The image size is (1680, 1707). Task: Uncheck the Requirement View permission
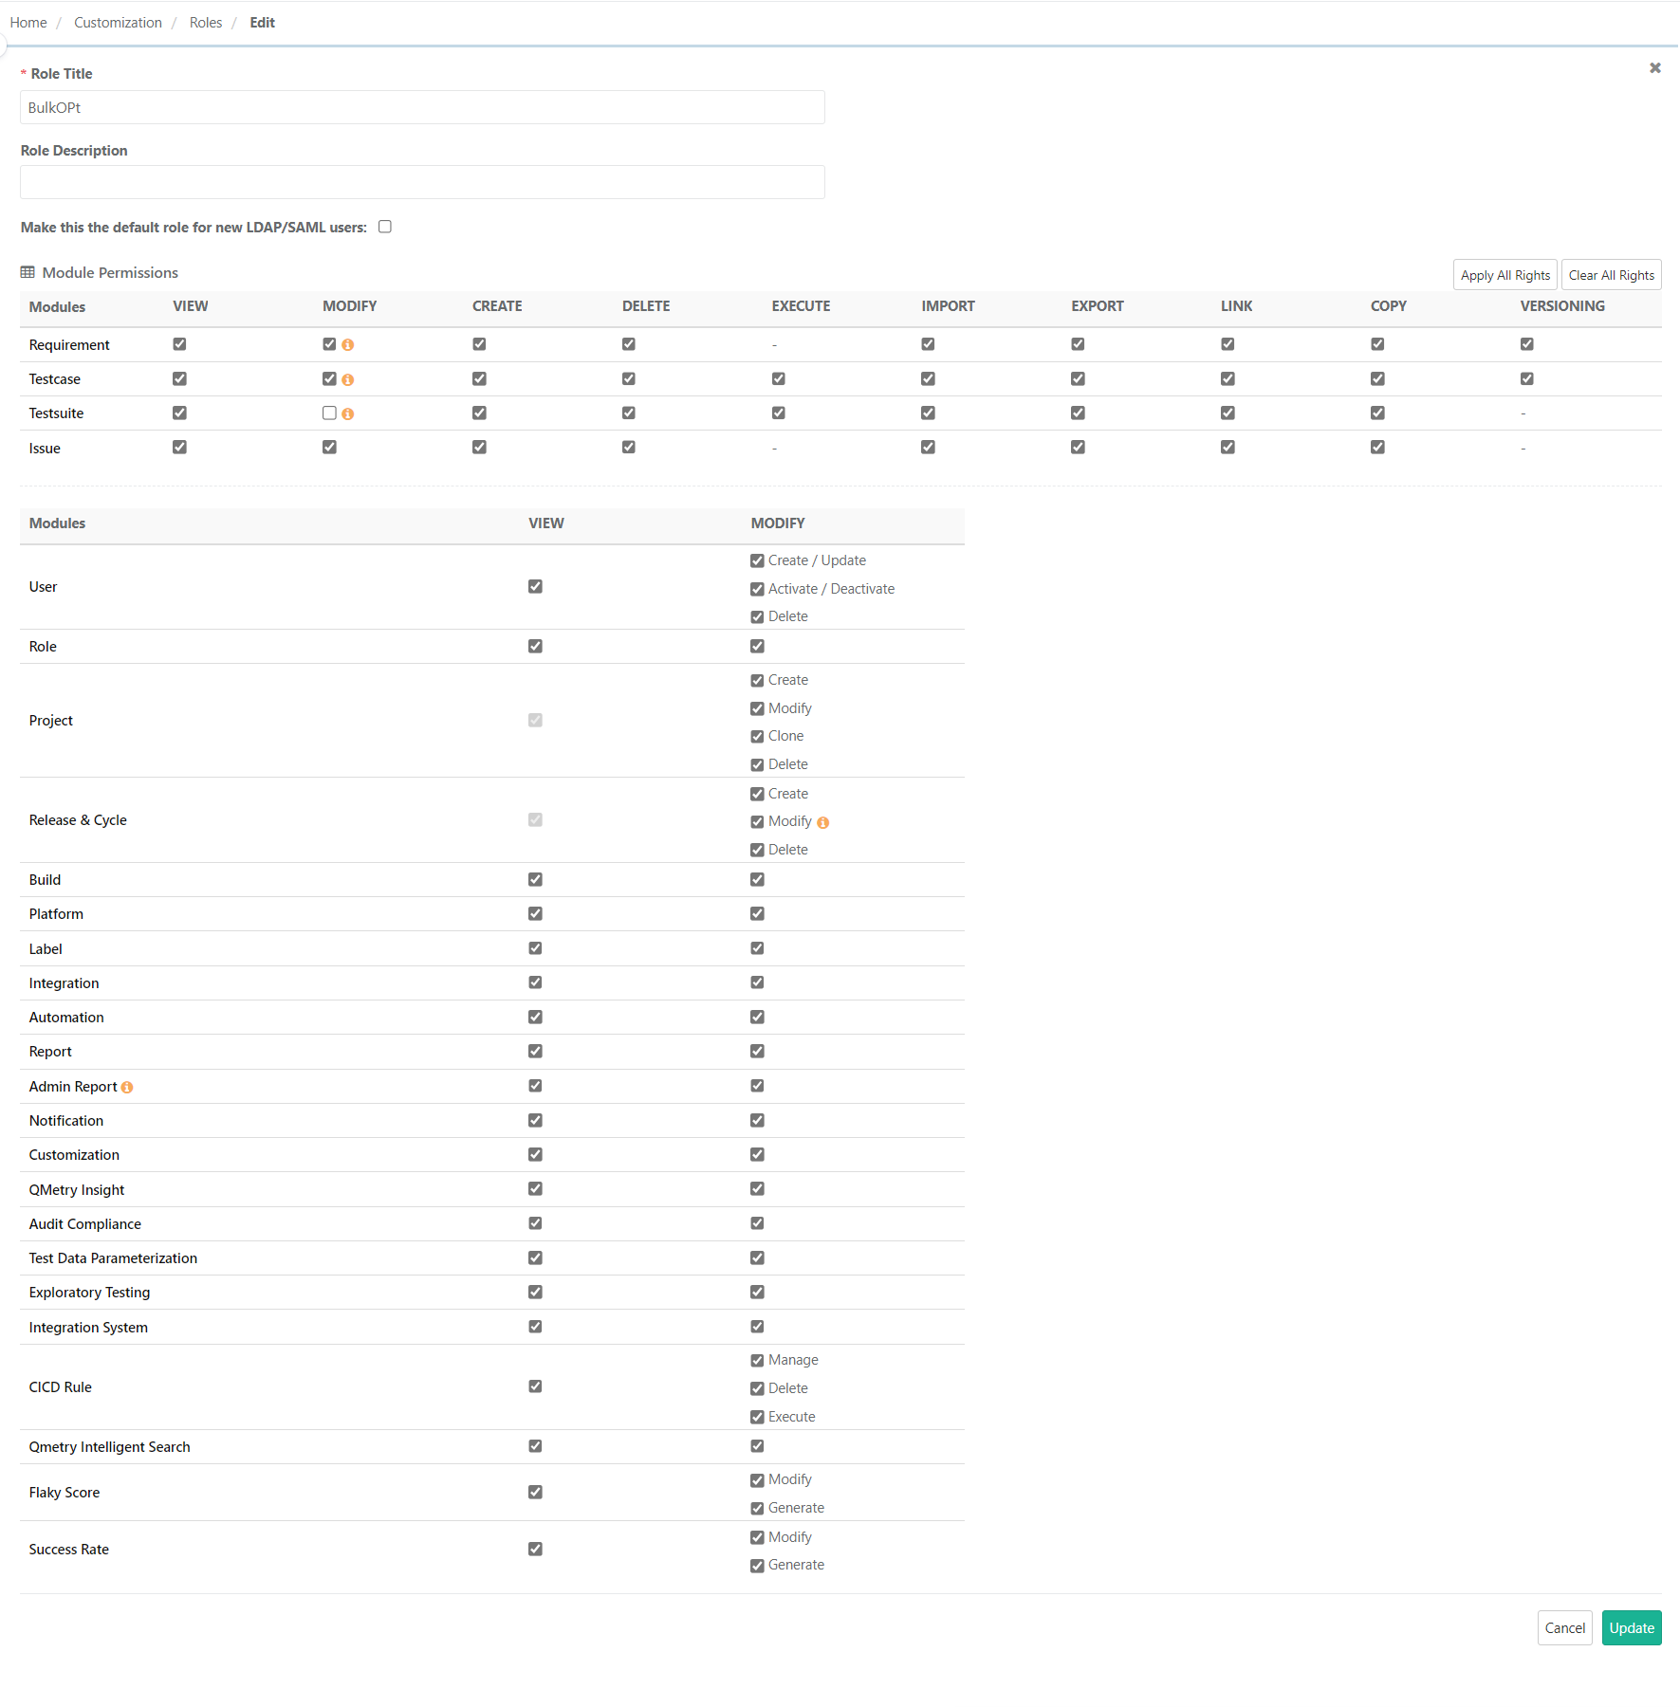pos(179,344)
